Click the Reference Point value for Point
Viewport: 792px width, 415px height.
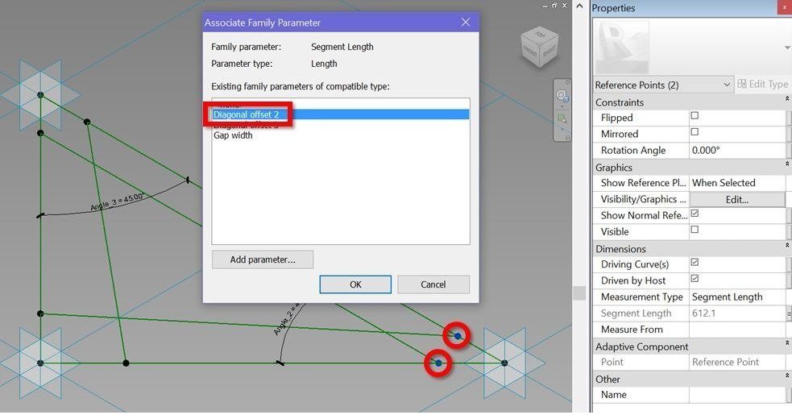pyautogui.click(x=737, y=362)
